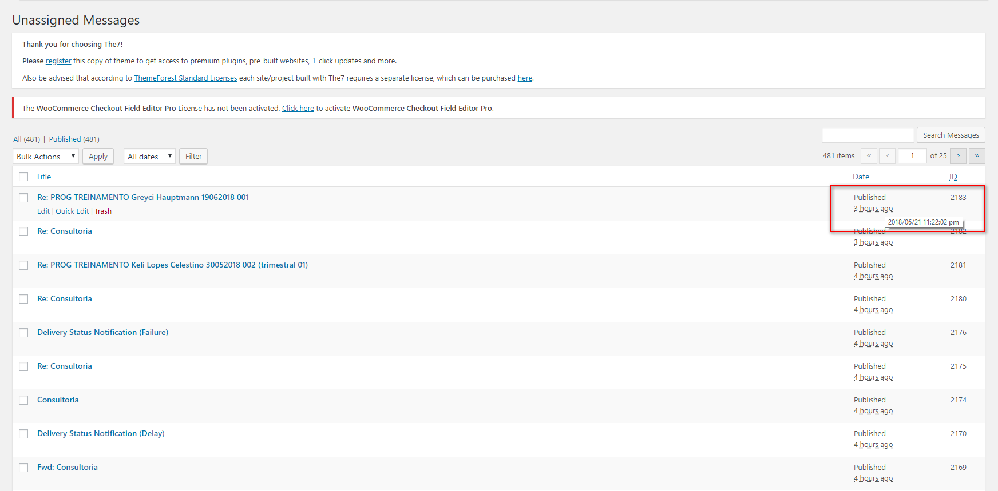Go to the next page of messages
Screen dimensions: 998x491
(958, 156)
